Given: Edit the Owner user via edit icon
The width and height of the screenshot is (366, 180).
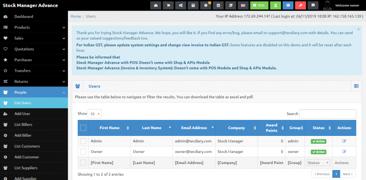Looking at the screenshot, I should 344,152.
